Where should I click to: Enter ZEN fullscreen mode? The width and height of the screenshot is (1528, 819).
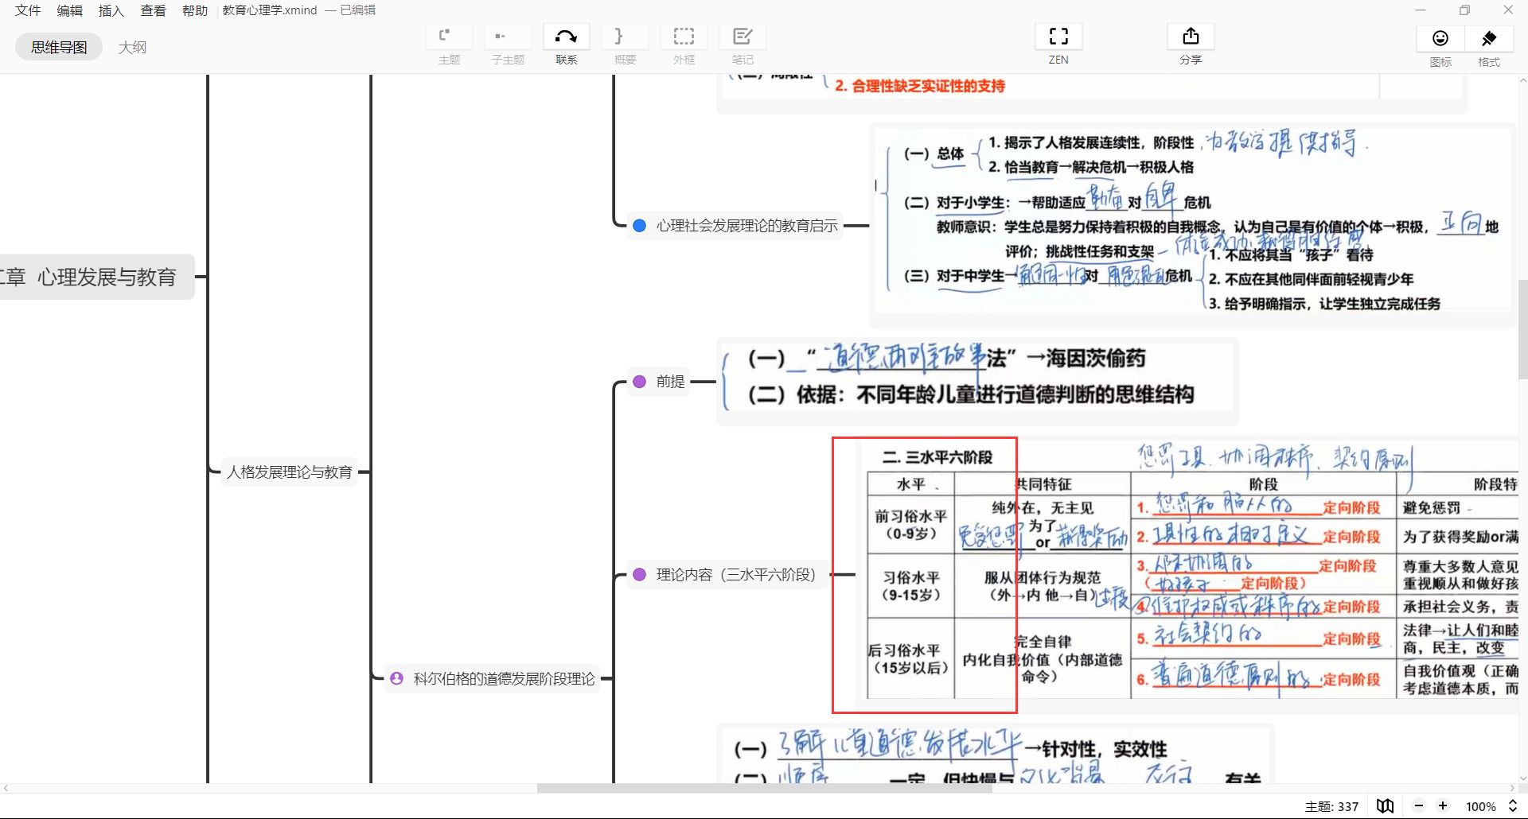pyautogui.click(x=1058, y=37)
